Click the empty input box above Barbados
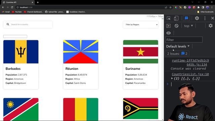This screenshot has height=121, width=215. (15, 36)
